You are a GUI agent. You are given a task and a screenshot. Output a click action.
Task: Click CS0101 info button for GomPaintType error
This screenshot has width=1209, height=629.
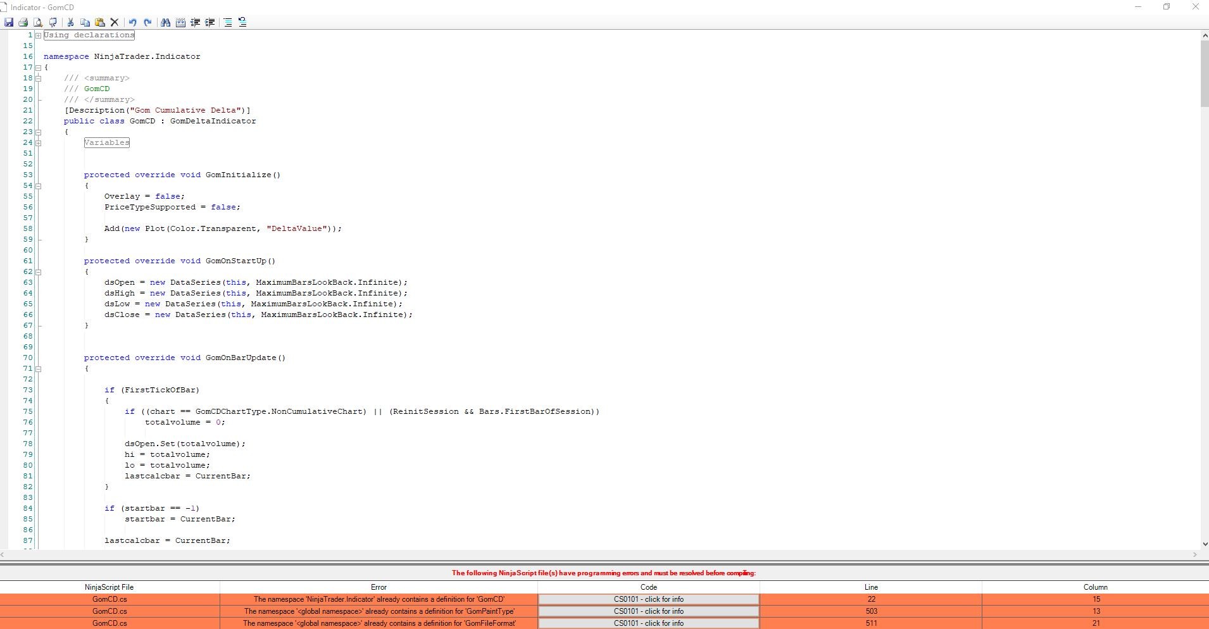tap(648, 611)
